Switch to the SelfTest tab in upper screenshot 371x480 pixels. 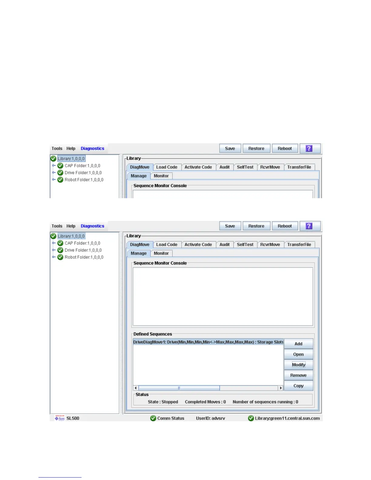(245, 167)
